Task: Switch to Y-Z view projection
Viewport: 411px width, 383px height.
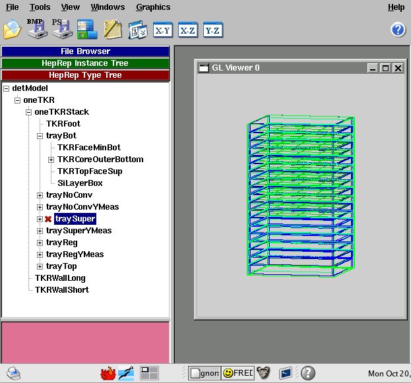Action: 212,30
